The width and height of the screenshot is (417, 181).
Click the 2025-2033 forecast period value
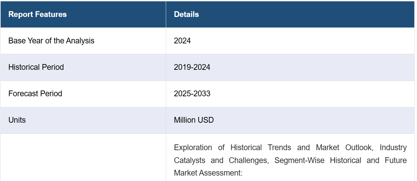coord(192,94)
